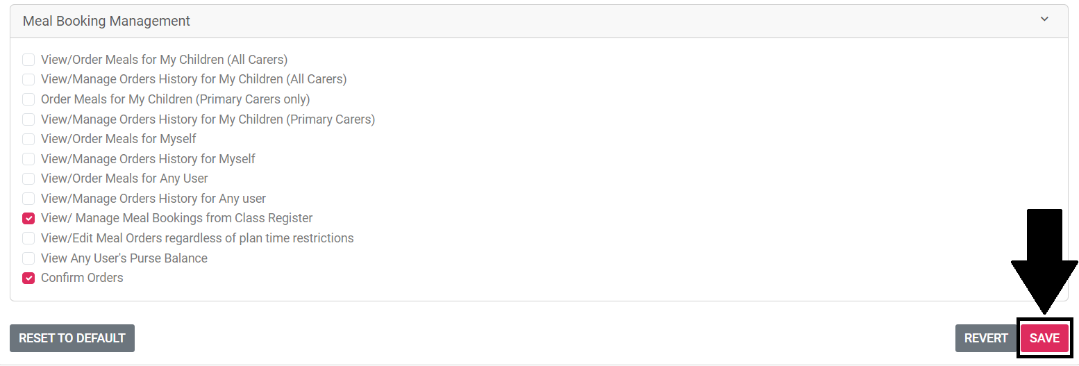The image size is (1079, 366).
Task: Enable View/Edit Meal Orders regardless of plan time restrictions
Action: click(28, 238)
